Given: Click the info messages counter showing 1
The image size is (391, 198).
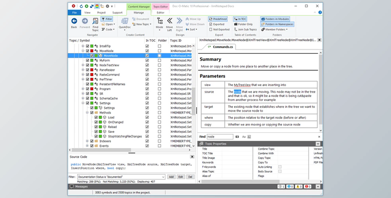Looking at the screenshot, I should 282,187.
